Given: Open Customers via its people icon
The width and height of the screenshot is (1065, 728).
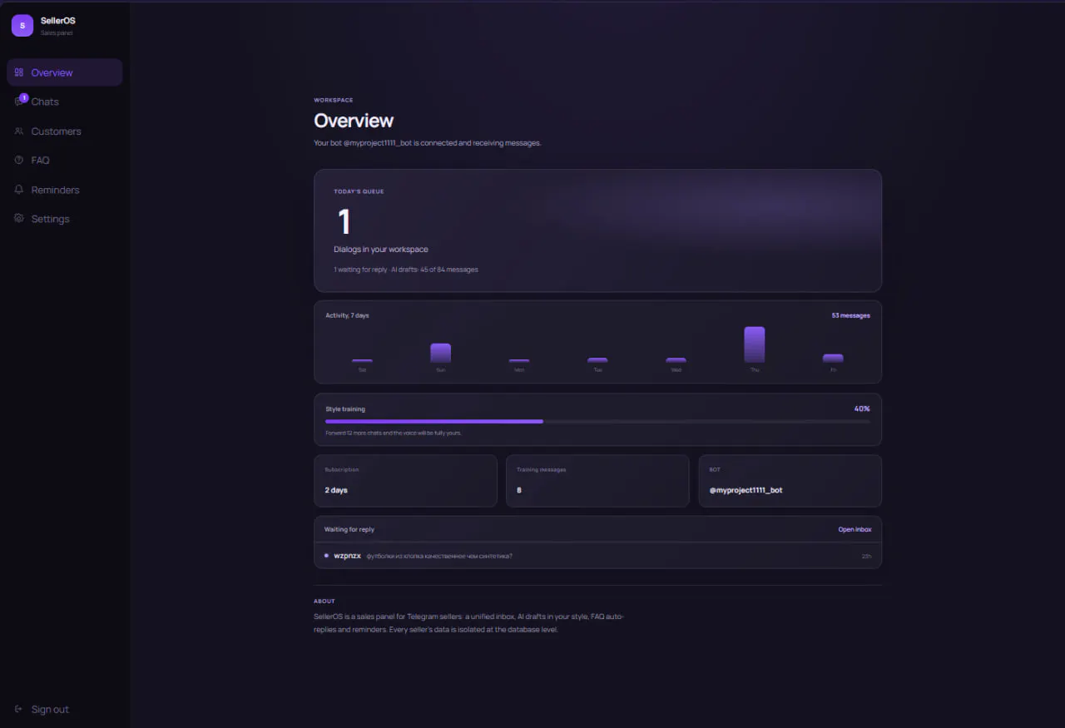Looking at the screenshot, I should pyautogui.click(x=18, y=131).
